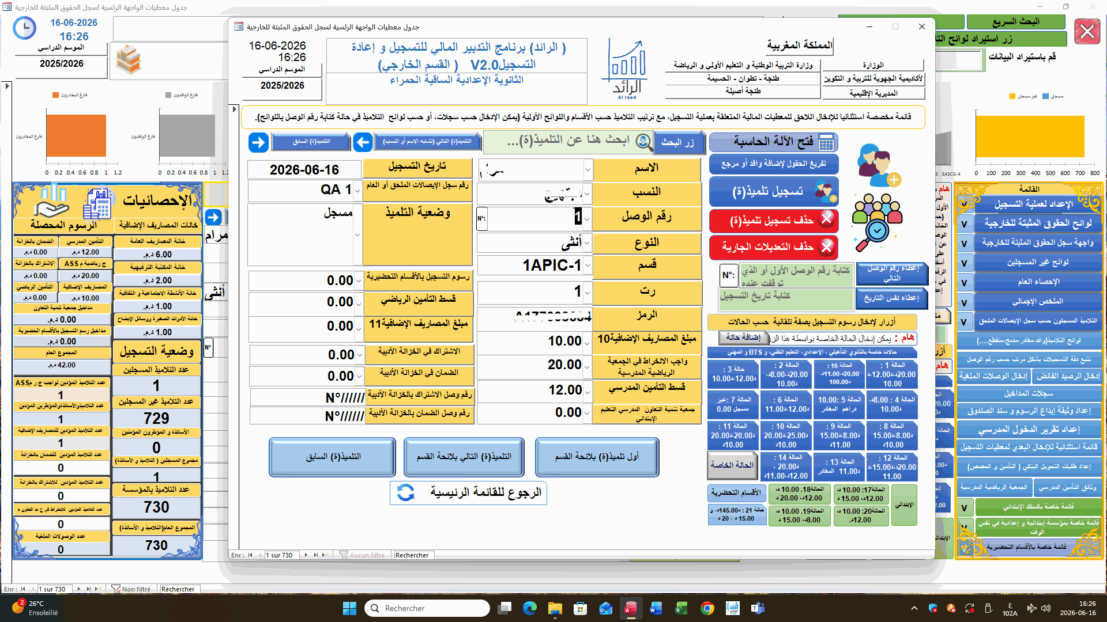
Task: Click the إضافة حالة button
Action: click(x=743, y=337)
